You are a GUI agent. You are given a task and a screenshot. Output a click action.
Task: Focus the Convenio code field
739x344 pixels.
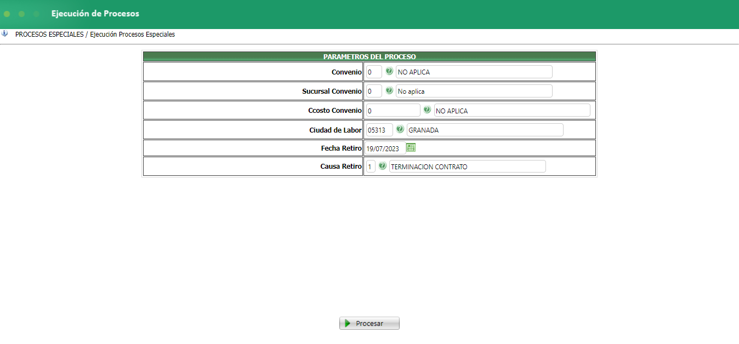pyautogui.click(x=374, y=72)
